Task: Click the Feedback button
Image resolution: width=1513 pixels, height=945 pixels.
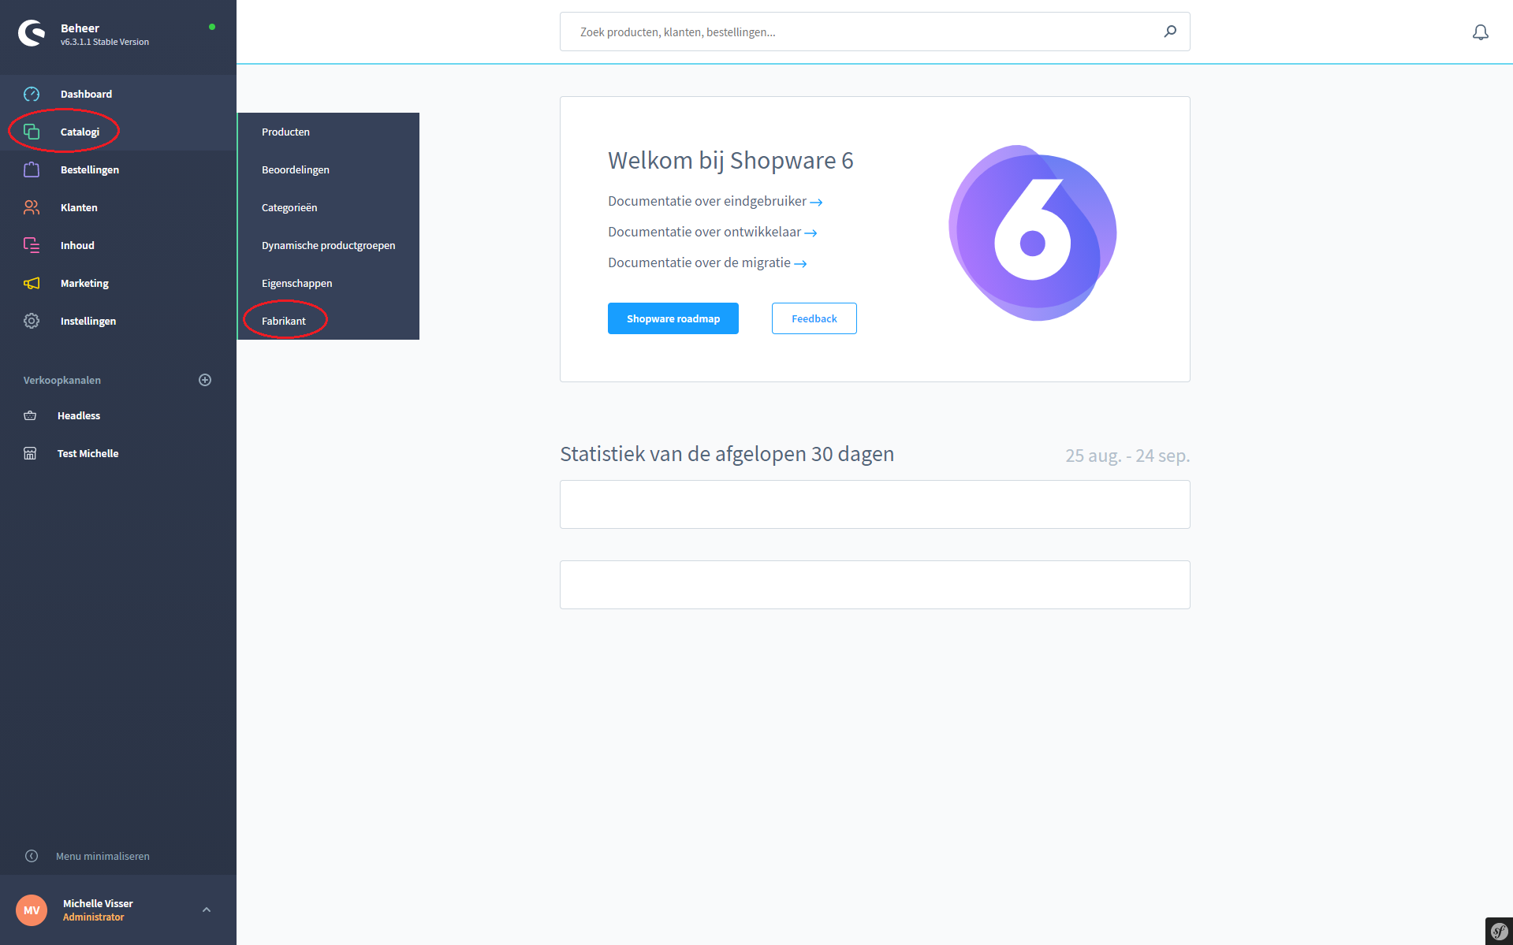Action: click(814, 318)
